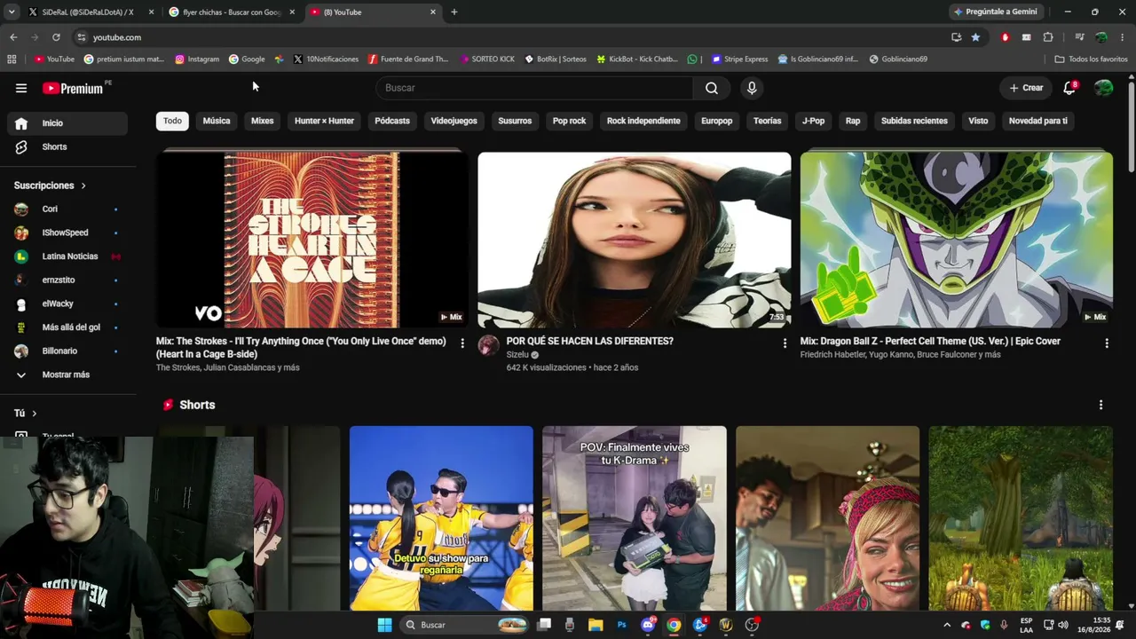Expand the Tú section
Screen dimensions: 1136x639
click(26, 414)
